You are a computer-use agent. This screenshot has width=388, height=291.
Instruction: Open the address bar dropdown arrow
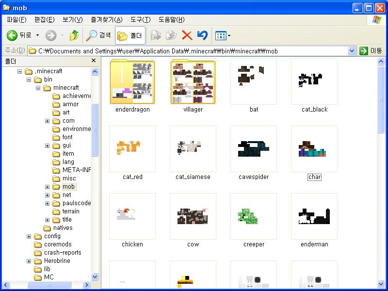(x=352, y=51)
